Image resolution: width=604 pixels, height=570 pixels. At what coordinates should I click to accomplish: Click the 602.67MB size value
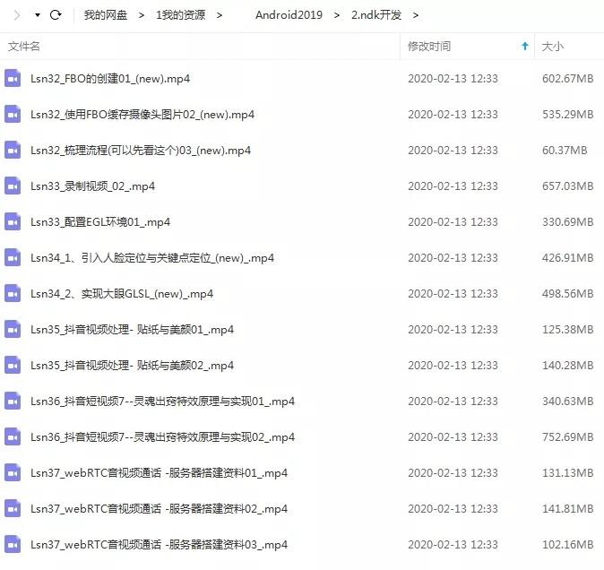click(x=568, y=79)
